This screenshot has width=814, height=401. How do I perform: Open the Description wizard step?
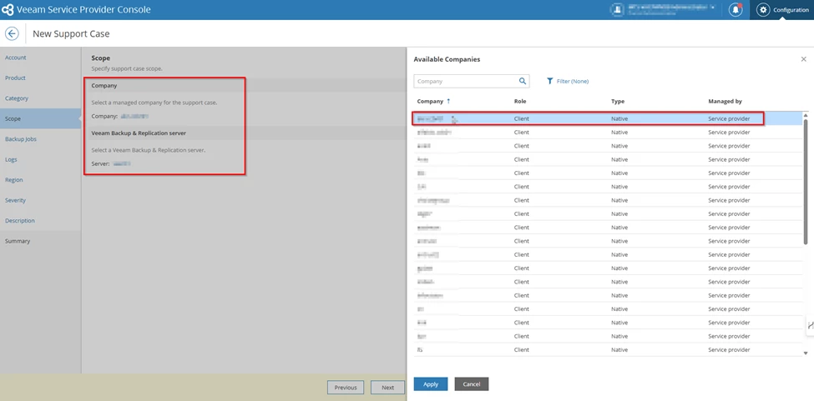[x=20, y=221]
